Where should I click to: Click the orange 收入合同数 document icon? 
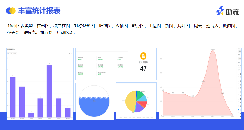tap(143, 56)
